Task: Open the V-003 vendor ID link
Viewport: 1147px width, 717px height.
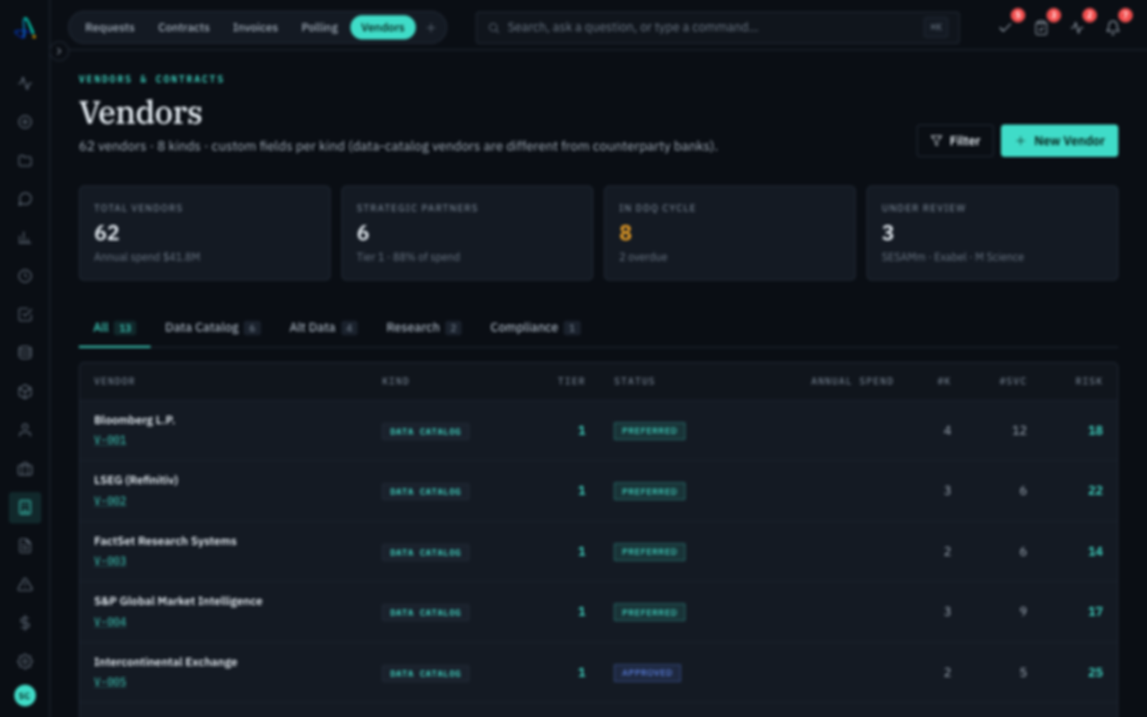Action: point(110,562)
